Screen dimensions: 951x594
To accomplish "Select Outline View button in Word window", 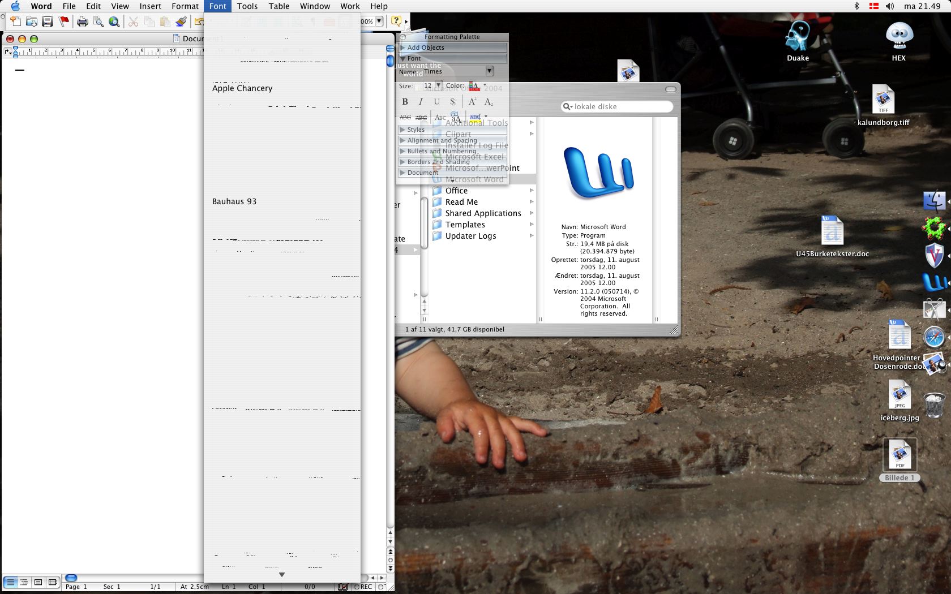I will 24,582.
